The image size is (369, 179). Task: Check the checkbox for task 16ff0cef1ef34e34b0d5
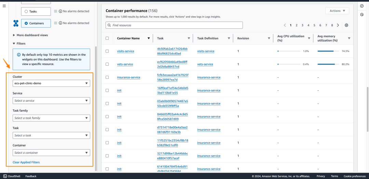pos(107,90)
